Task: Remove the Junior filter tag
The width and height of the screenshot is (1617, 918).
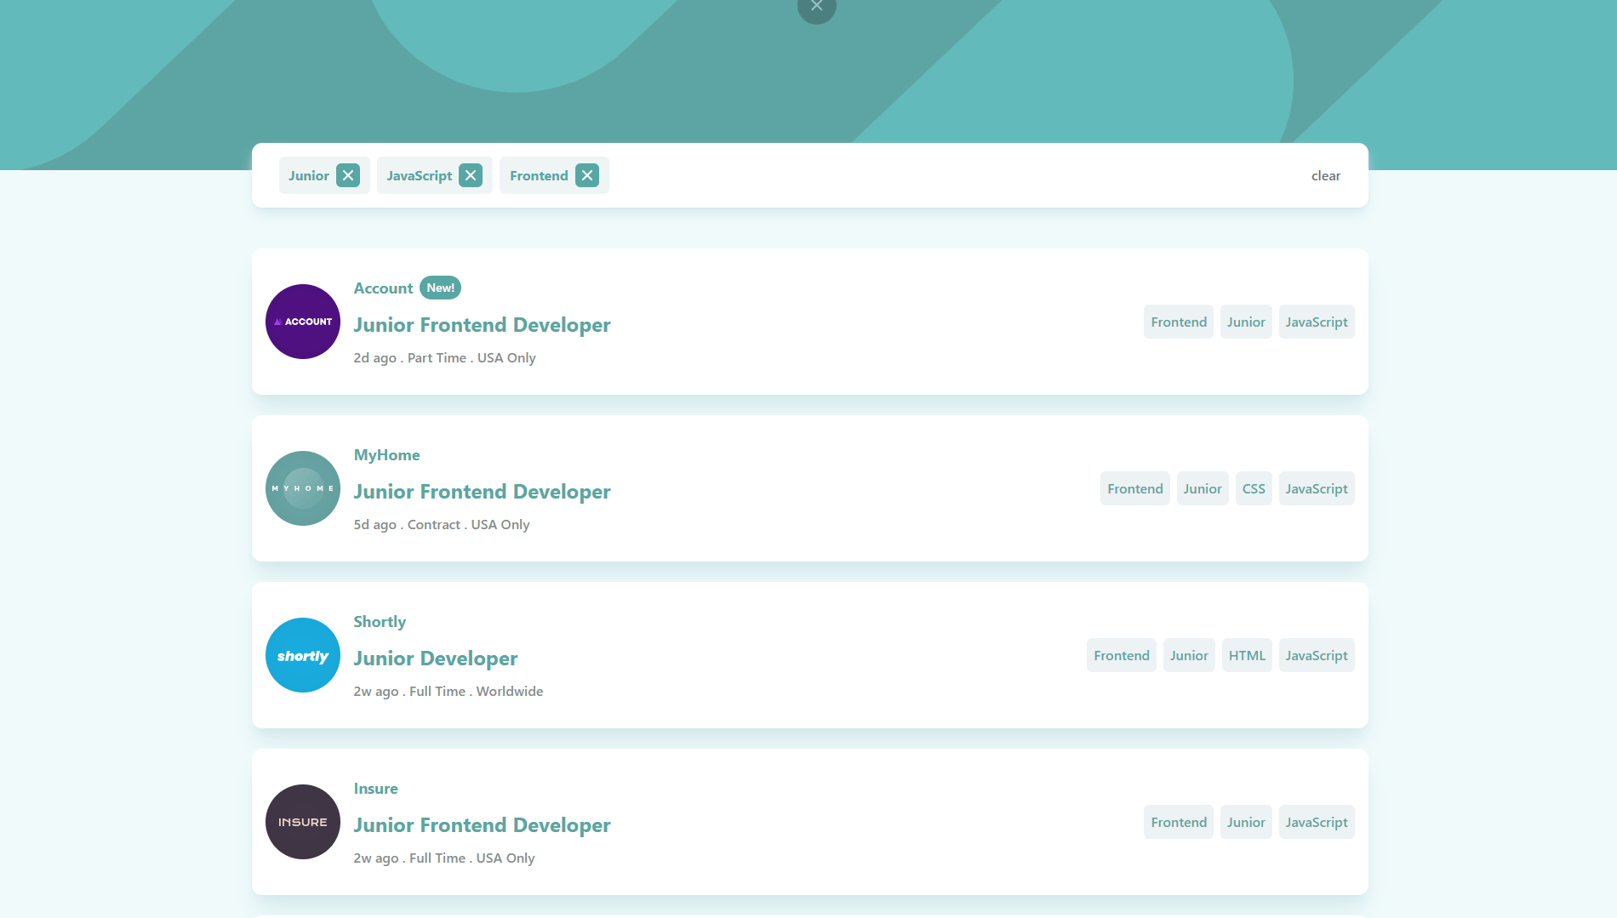Action: (x=347, y=175)
